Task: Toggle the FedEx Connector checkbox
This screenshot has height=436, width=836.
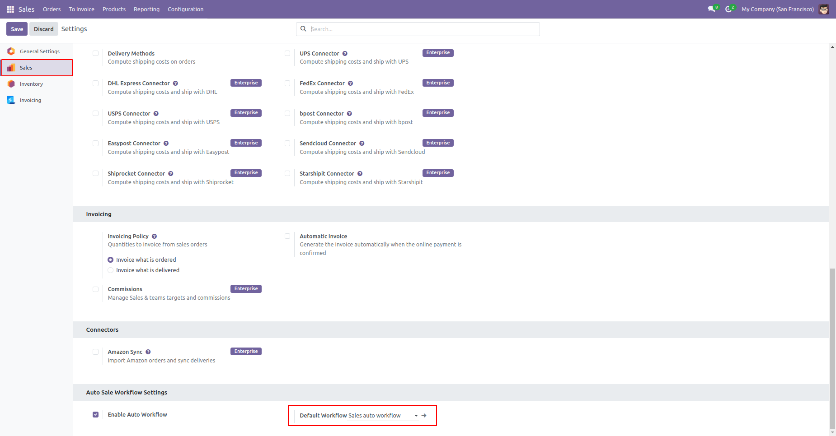Action: (287, 83)
